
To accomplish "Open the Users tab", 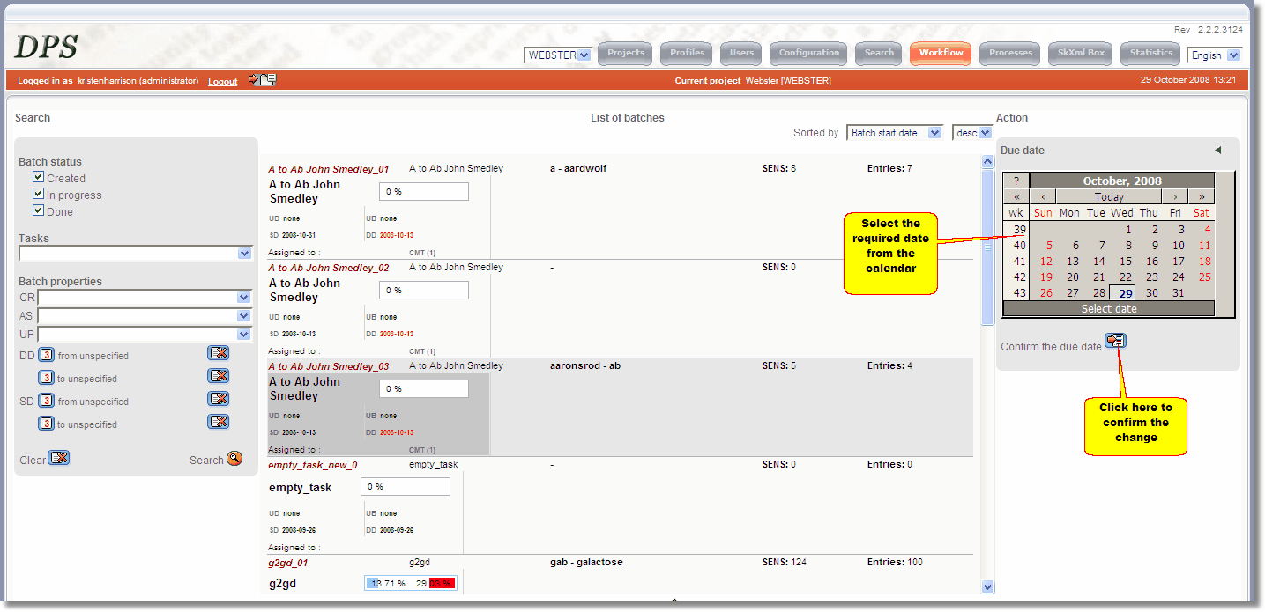I will coord(741,54).
